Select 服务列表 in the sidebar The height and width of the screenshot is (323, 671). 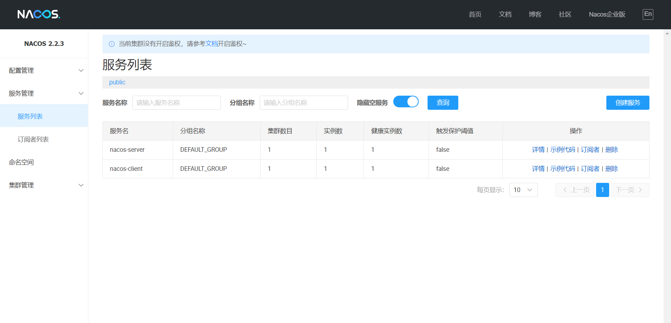[x=44, y=116]
